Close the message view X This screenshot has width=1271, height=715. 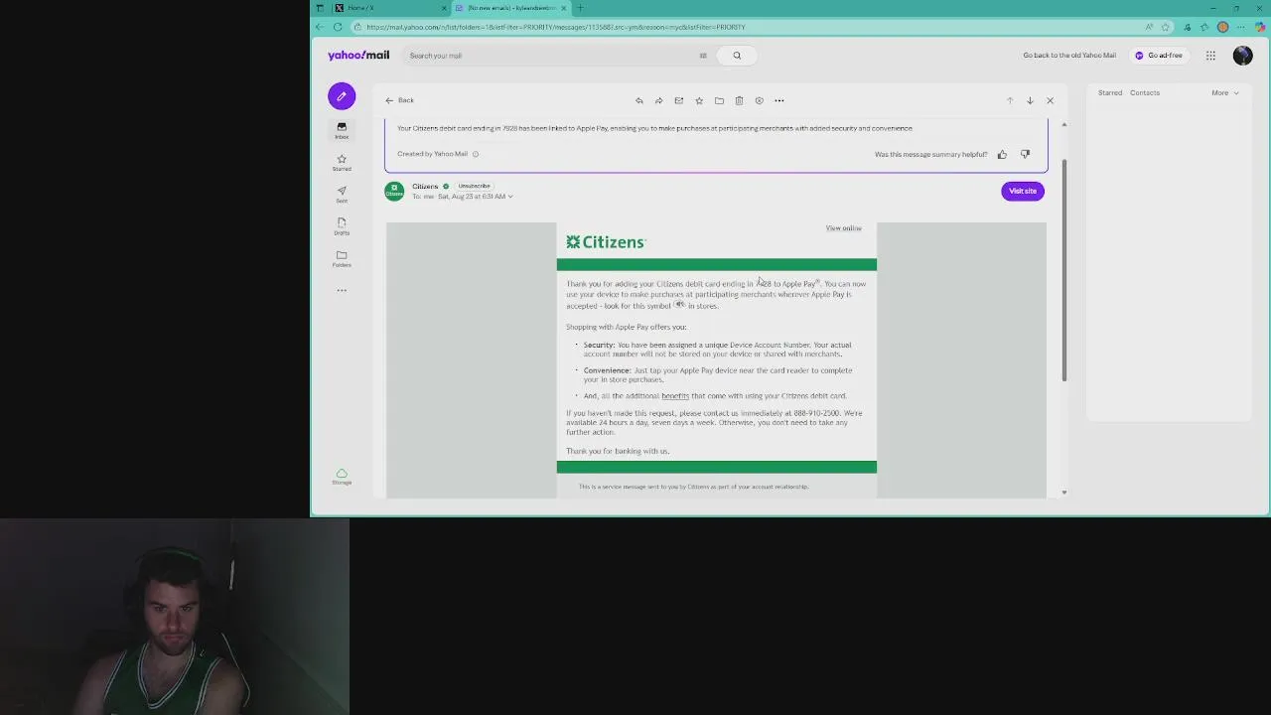(x=1050, y=100)
